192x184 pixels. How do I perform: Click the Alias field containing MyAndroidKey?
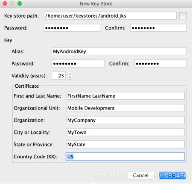(x=119, y=51)
